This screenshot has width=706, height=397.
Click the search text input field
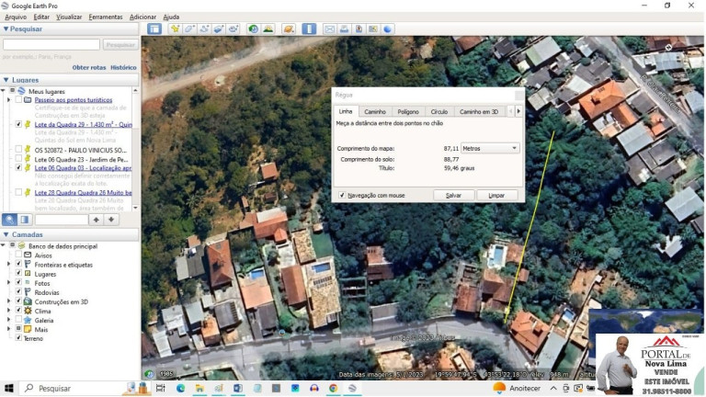point(51,44)
